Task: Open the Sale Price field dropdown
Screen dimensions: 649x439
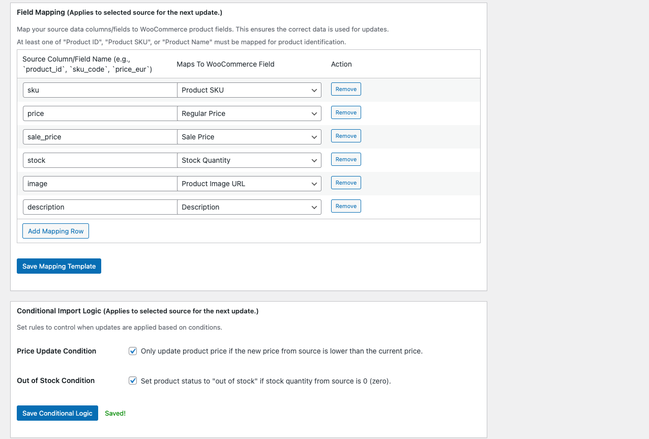Action: click(249, 137)
